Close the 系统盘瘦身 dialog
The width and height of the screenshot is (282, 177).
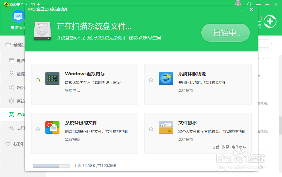pos(251,9)
